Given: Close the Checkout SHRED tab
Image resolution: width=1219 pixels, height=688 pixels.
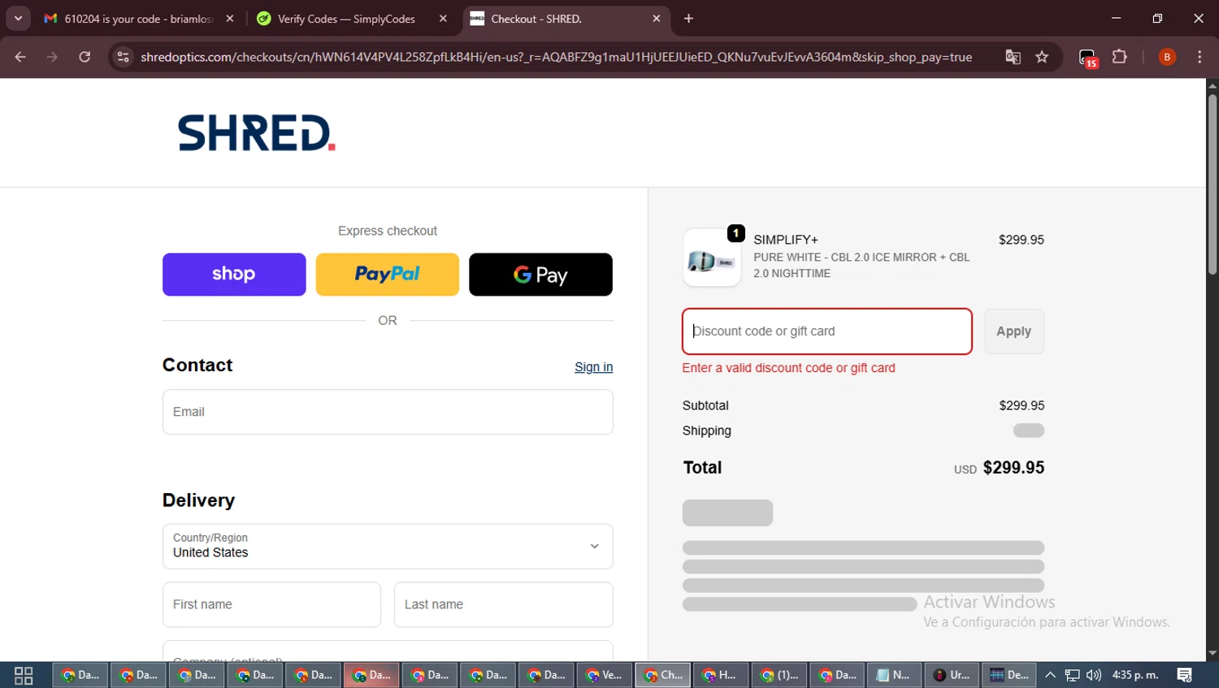Looking at the screenshot, I should click(657, 19).
